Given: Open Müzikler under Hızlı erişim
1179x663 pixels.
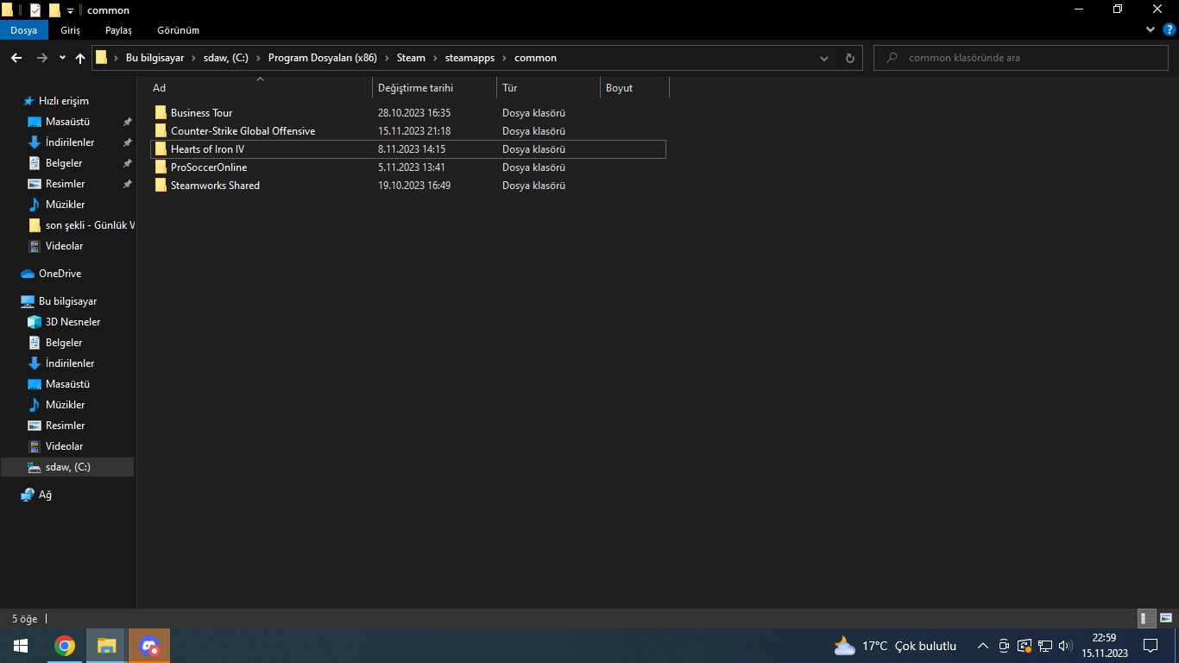Looking at the screenshot, I should click(x=65, y=205).
